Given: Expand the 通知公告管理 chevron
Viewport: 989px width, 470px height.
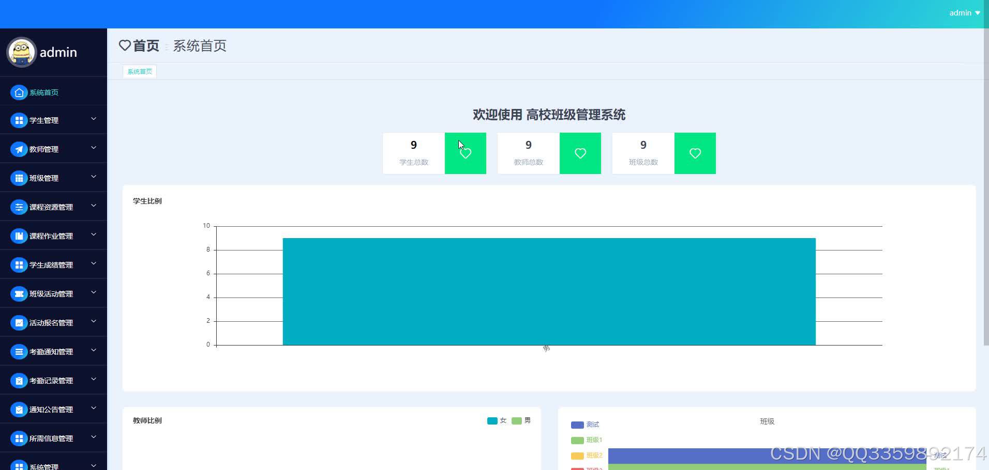Looking at the screenshot, I should click(x=94, y=409).
